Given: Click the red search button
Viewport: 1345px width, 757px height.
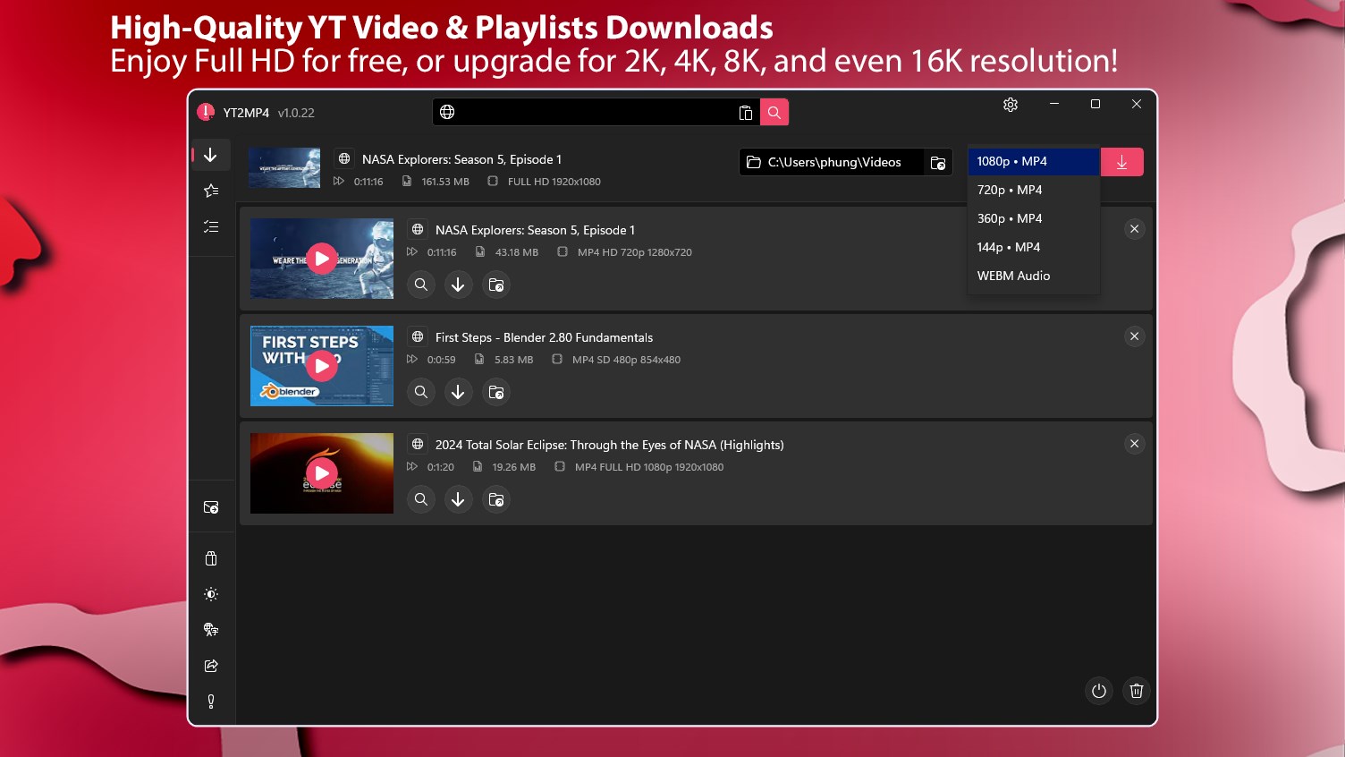Looking at the screenshot, I should (774, 112).
